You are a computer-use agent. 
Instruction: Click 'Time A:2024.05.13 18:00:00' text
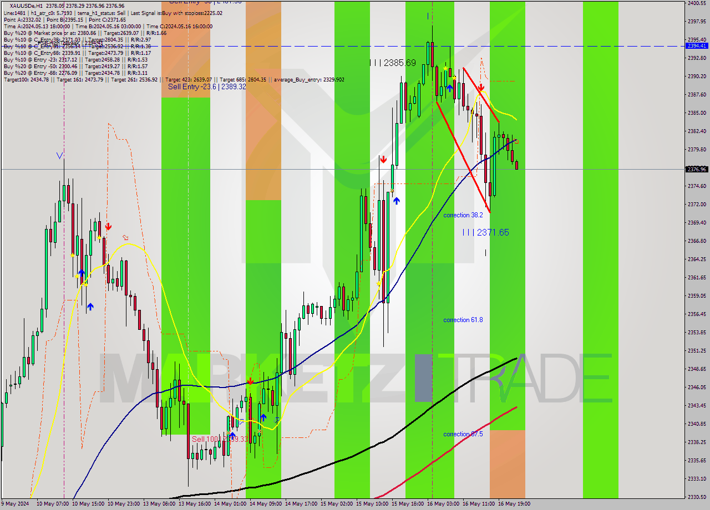click(37, 26)
